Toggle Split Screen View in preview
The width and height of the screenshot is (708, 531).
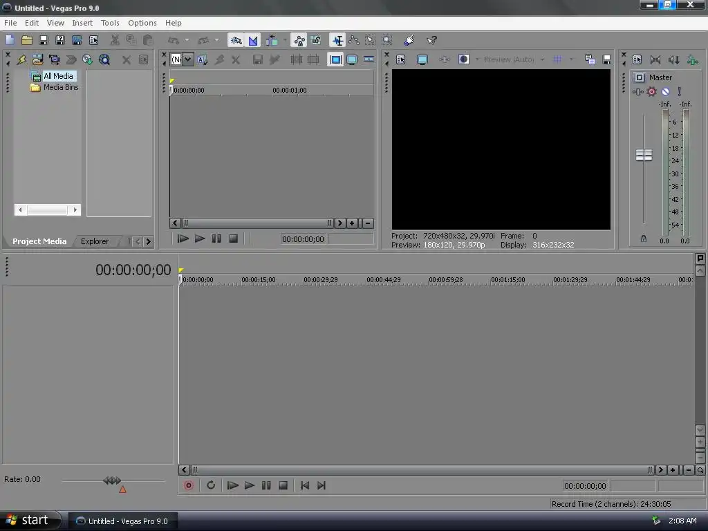coord(464,59)
